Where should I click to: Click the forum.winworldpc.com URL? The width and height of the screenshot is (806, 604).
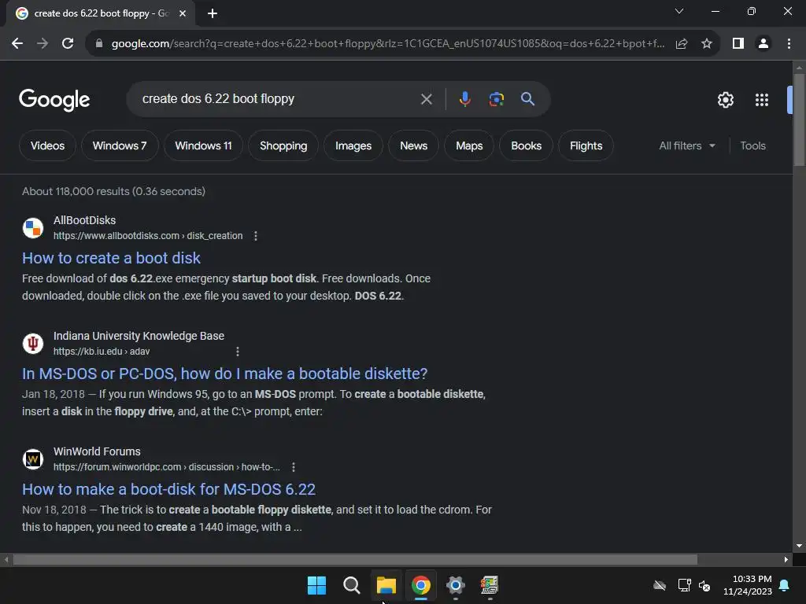click(x=167, y=467)
